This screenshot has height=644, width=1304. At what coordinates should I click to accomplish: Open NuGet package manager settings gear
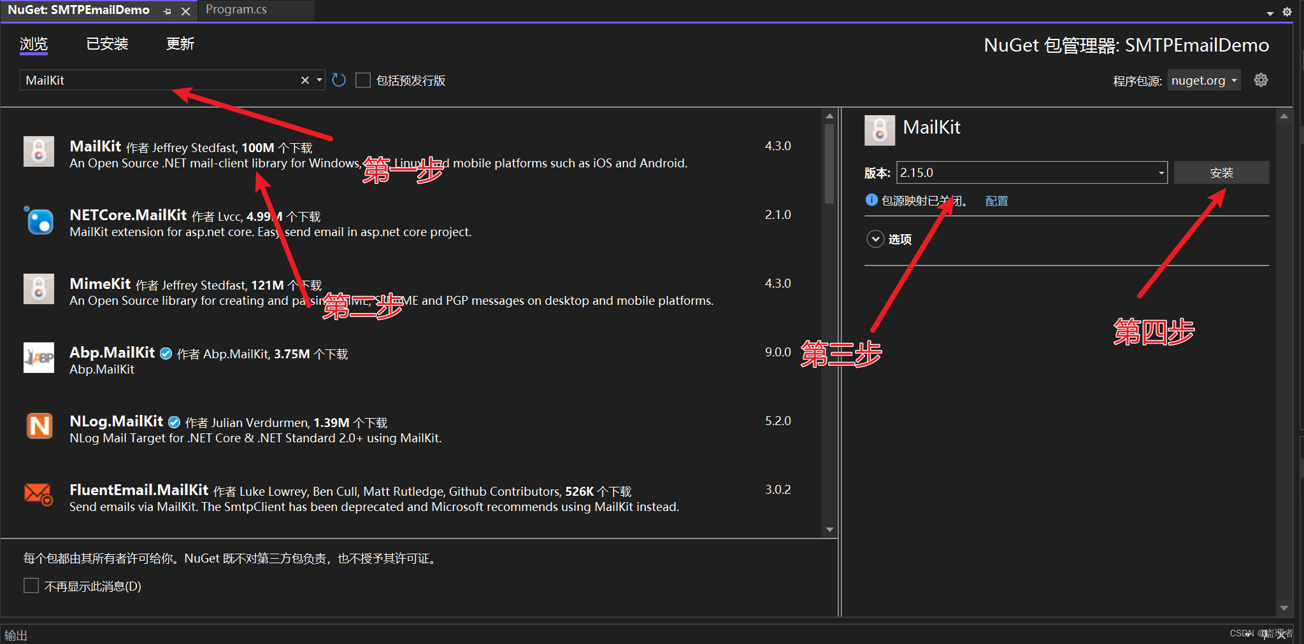(1261, 80)
